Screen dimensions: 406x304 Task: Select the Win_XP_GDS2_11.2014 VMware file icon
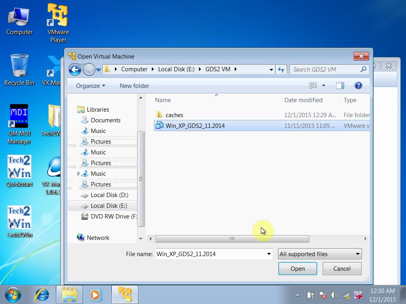click(159, 125)
